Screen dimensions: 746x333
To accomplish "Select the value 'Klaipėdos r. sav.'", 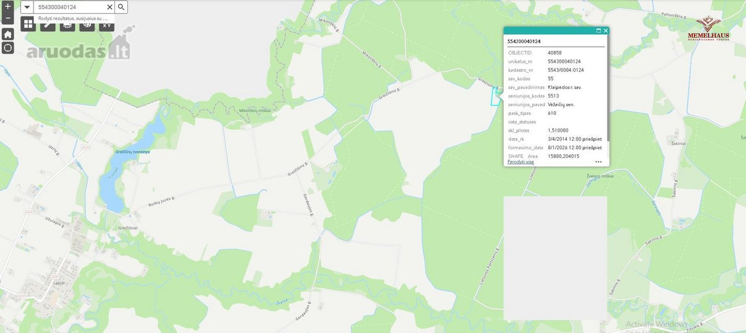I will tap(564, 88).
